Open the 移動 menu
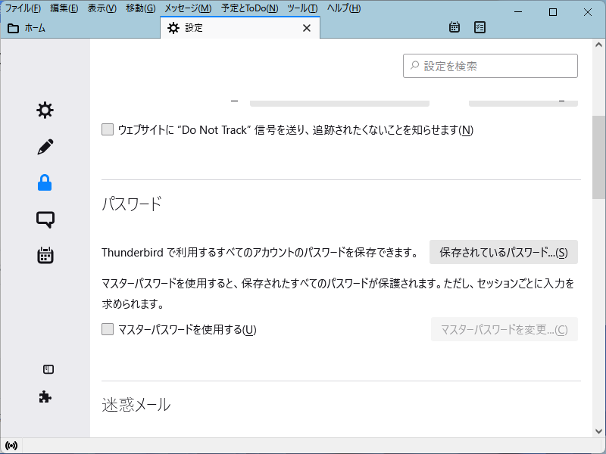 tap(141, 8)
